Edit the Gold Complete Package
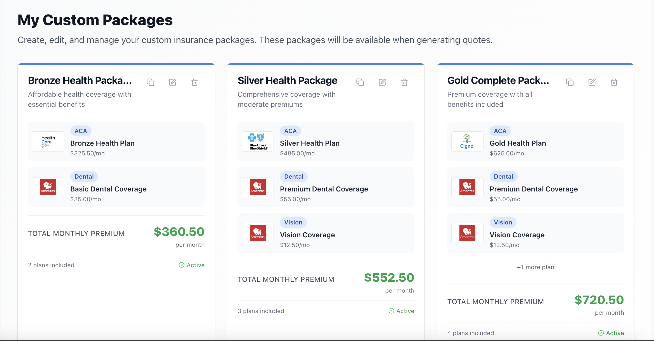 [592, 82]
